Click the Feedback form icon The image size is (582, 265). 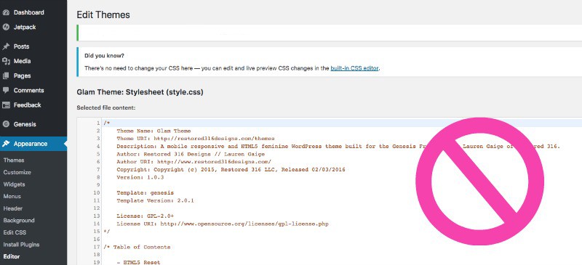coord(6,105)
